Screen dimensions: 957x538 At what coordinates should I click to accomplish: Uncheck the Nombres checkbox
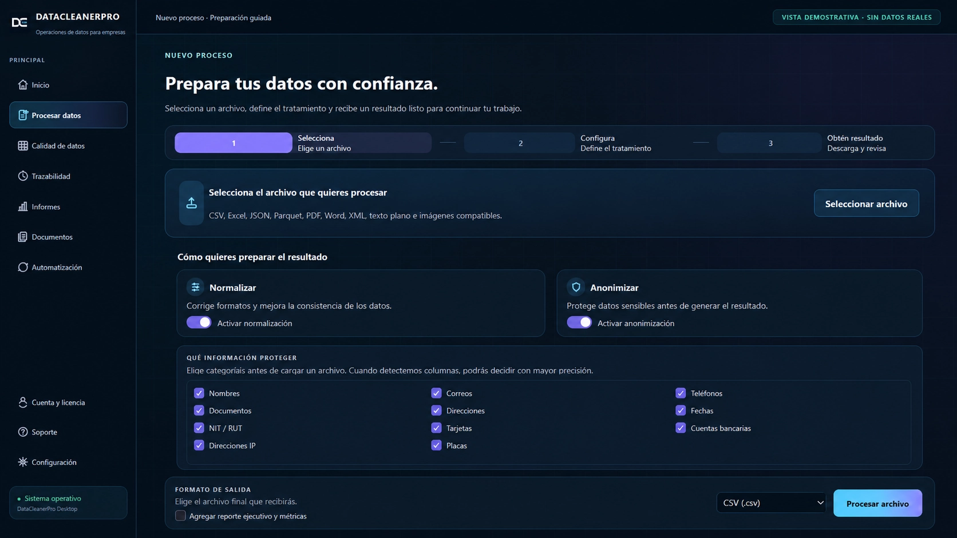tap(199, 393)
